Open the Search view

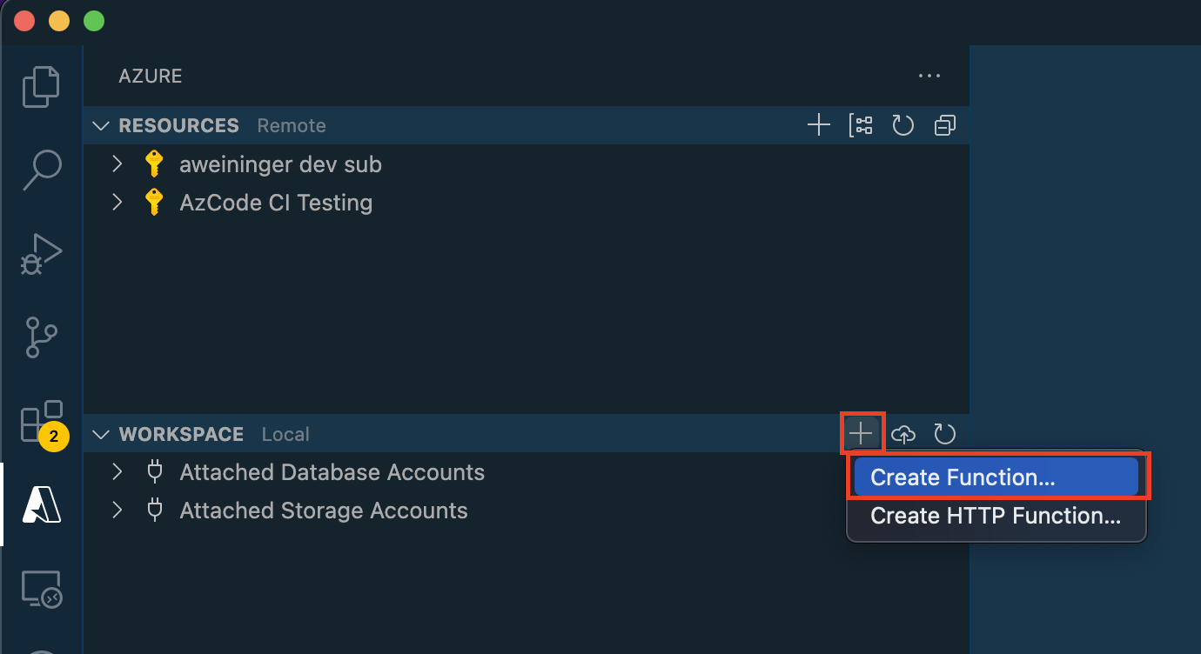pyautogui.click(x=41, y=170)
